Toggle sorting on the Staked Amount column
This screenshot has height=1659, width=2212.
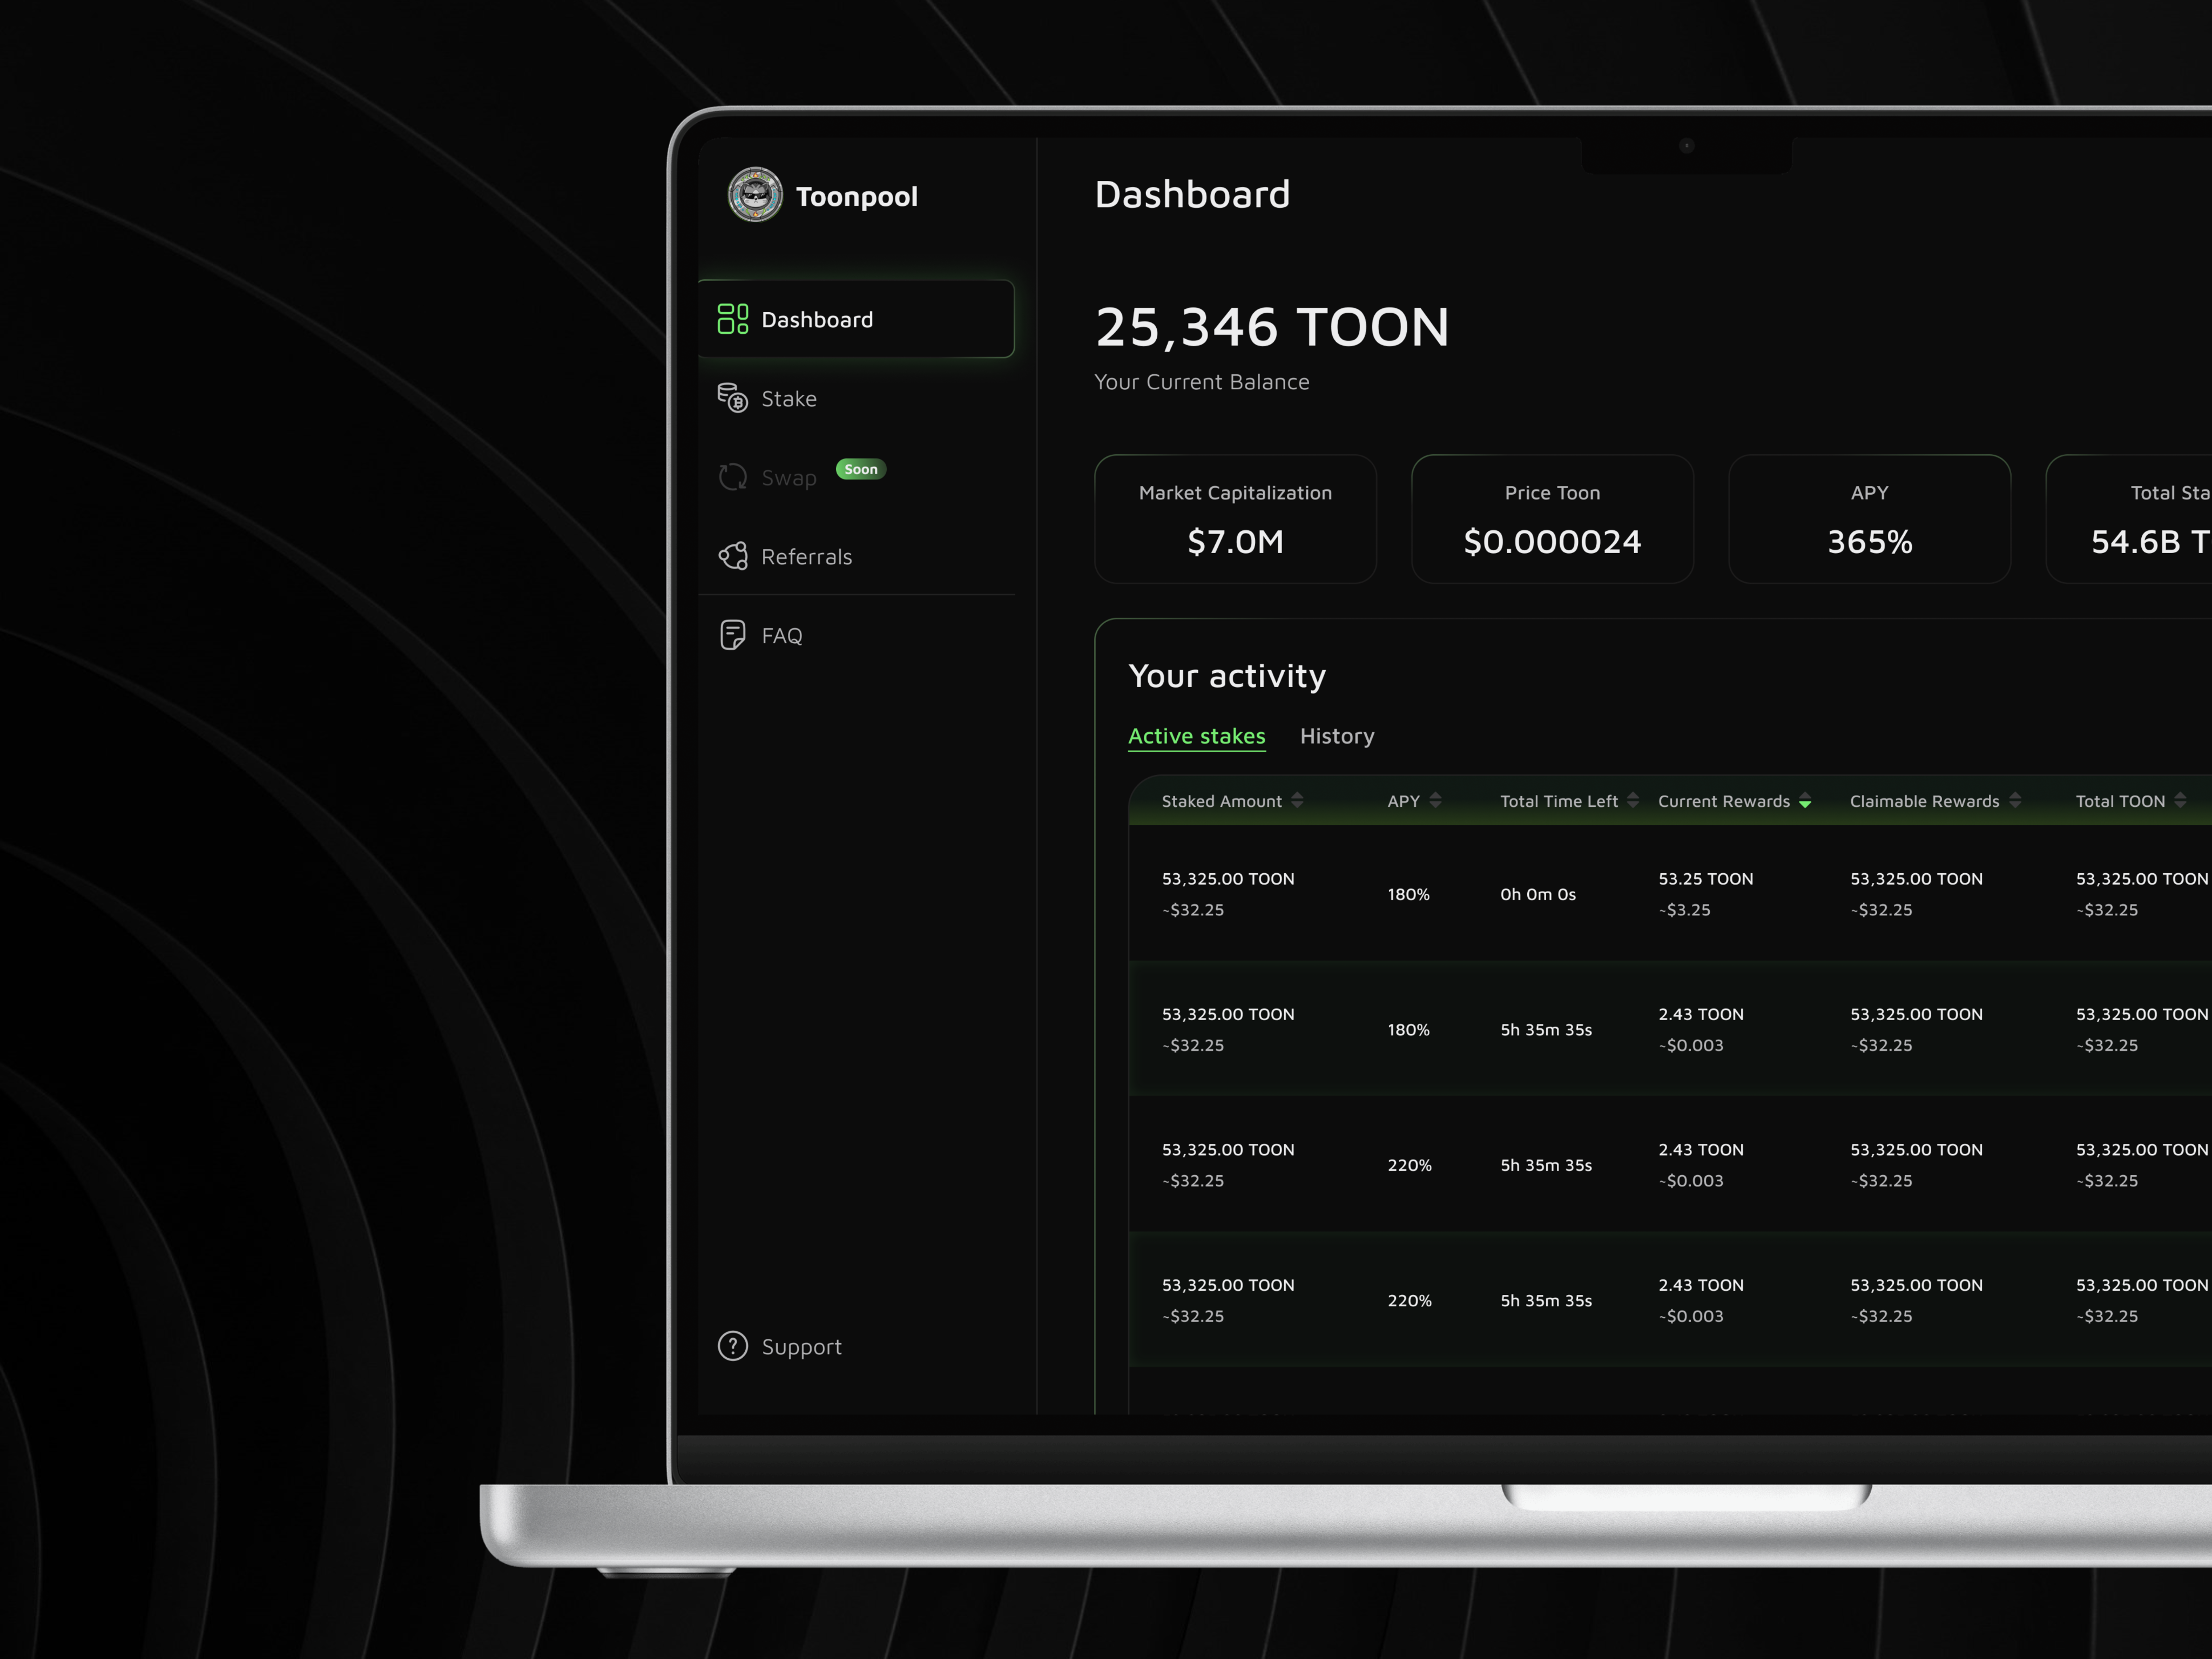[x=1298, y=801]
